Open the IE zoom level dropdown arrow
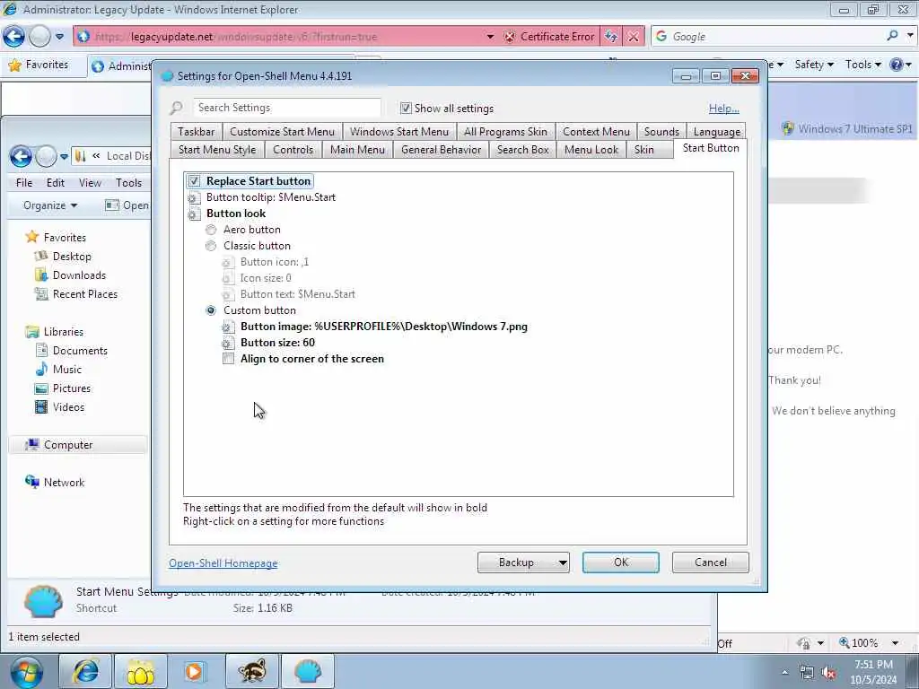919x689 pixels. coord(895,643)
